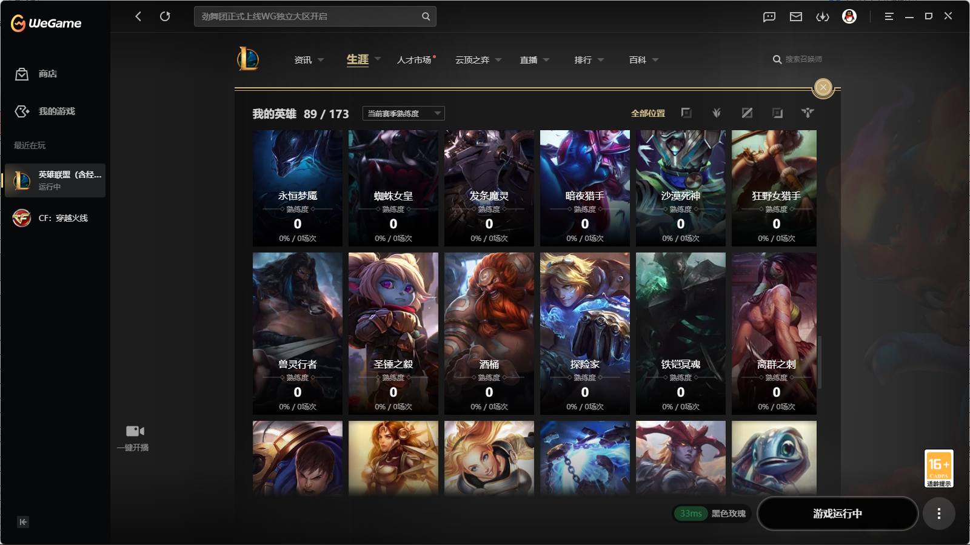This screenshot has width=970, height=545.
Task: Collapse the left sidebar with the arrow icon
Action: pos(23,522)
